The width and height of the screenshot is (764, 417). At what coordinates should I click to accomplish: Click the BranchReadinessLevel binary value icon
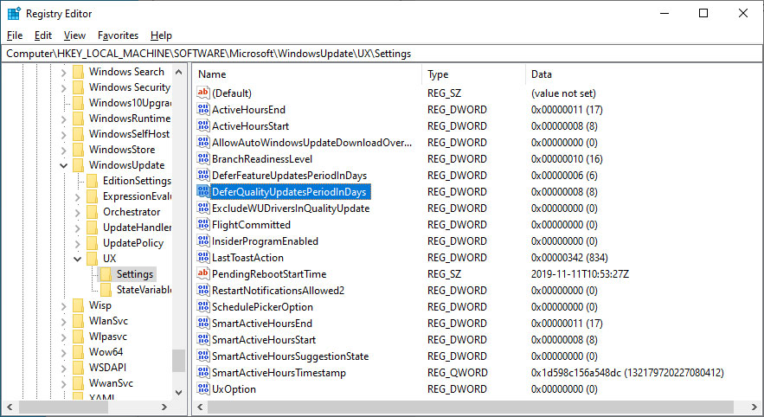point(203,158)
